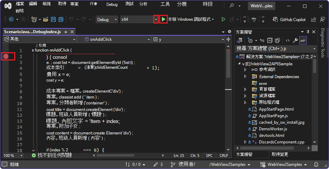Open the y member dropdown
This screenshot has width=329, height=169.
[x=188, y=39]
